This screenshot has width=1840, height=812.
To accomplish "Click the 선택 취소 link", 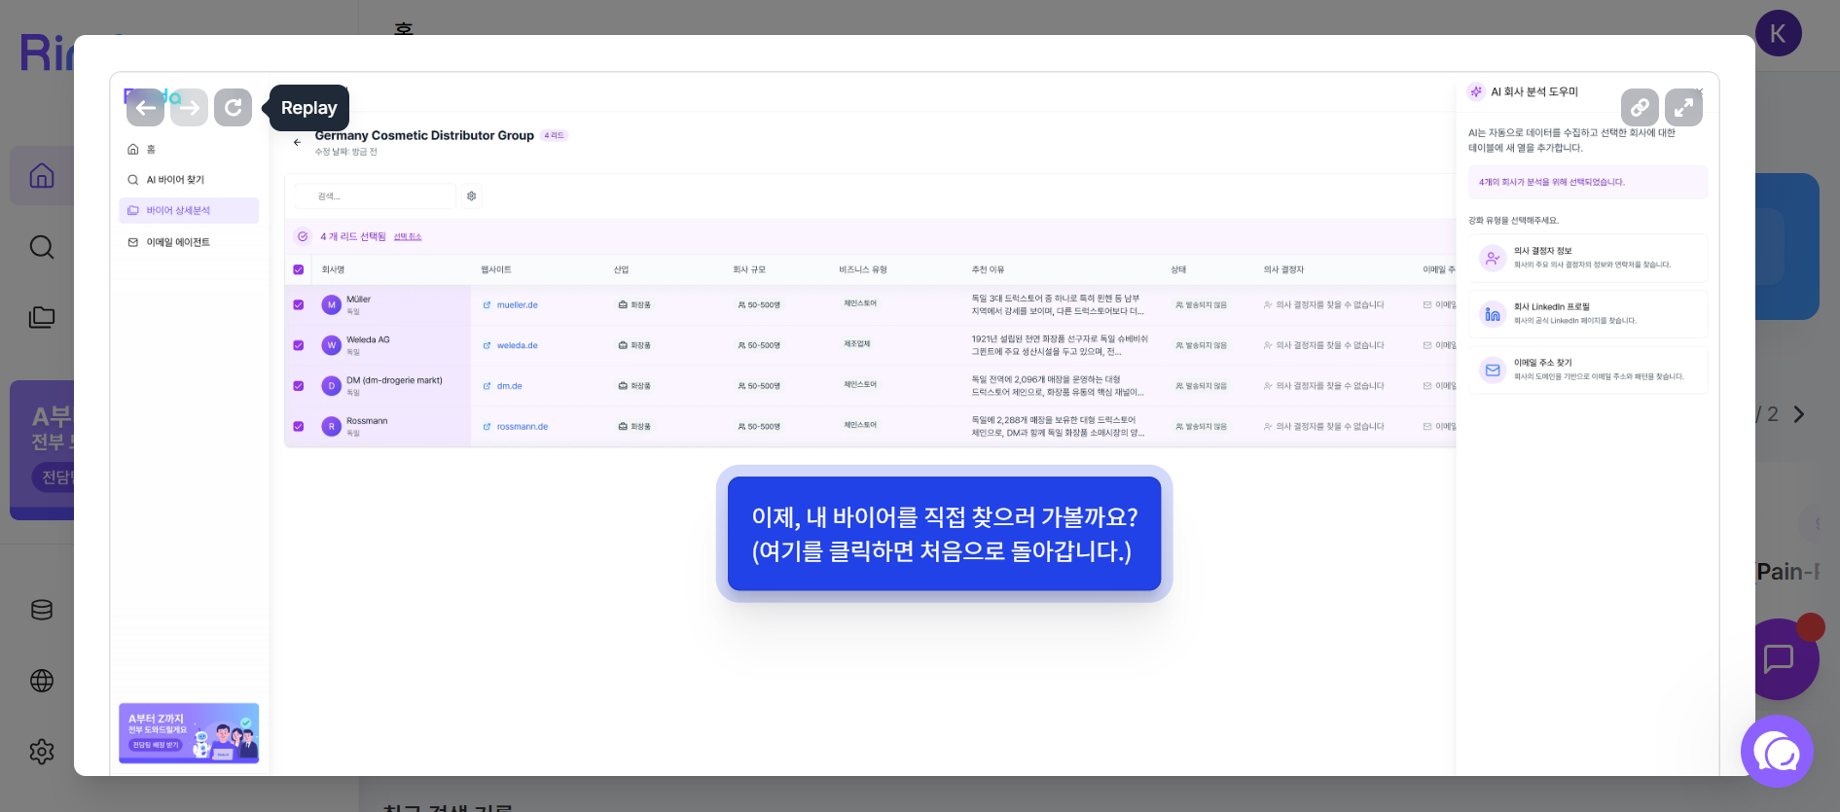I will (408, 237).
